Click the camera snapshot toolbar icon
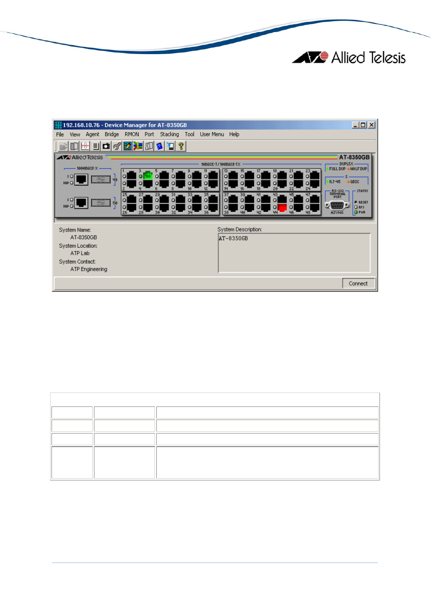The height and width of the screenshot is (609, 431). pos(106,146)
